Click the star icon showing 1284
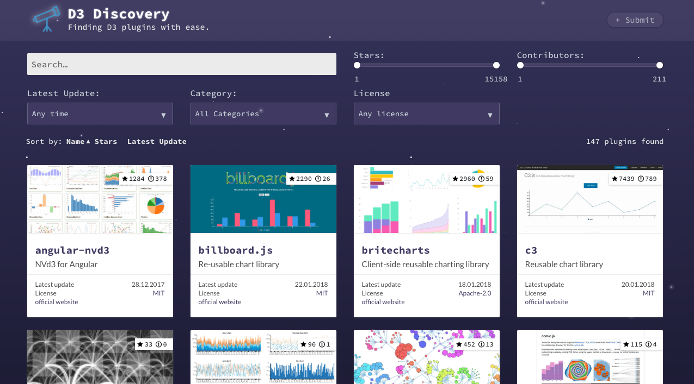Image resolution: width=694 pixels, height=384 pixels. coord(125,179)
